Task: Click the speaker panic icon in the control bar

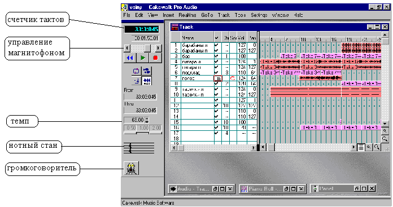Action: click(131, 168)
